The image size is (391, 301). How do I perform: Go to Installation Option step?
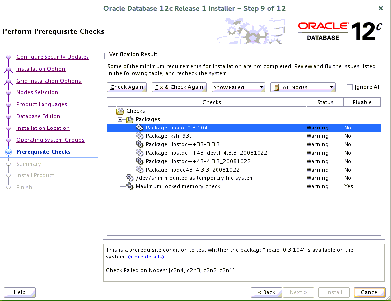tap(41, 69)
